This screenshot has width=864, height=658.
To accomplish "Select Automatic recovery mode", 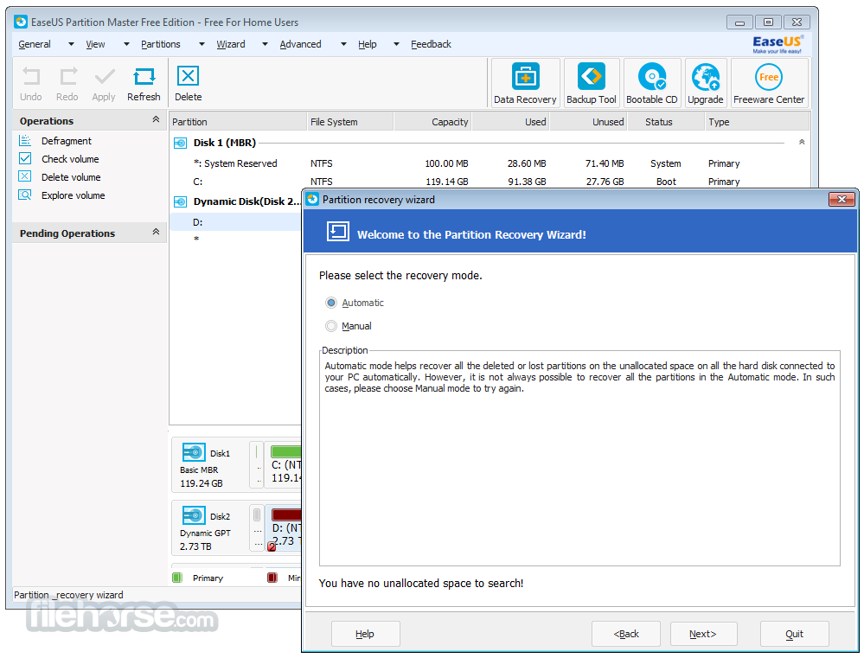I will [x=331, y=303].
